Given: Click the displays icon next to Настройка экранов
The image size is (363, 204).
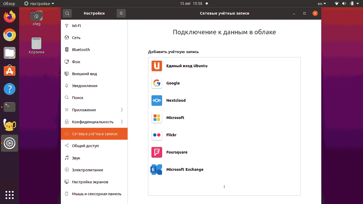Looking at the screenshot, I should (x=67, y=182).
